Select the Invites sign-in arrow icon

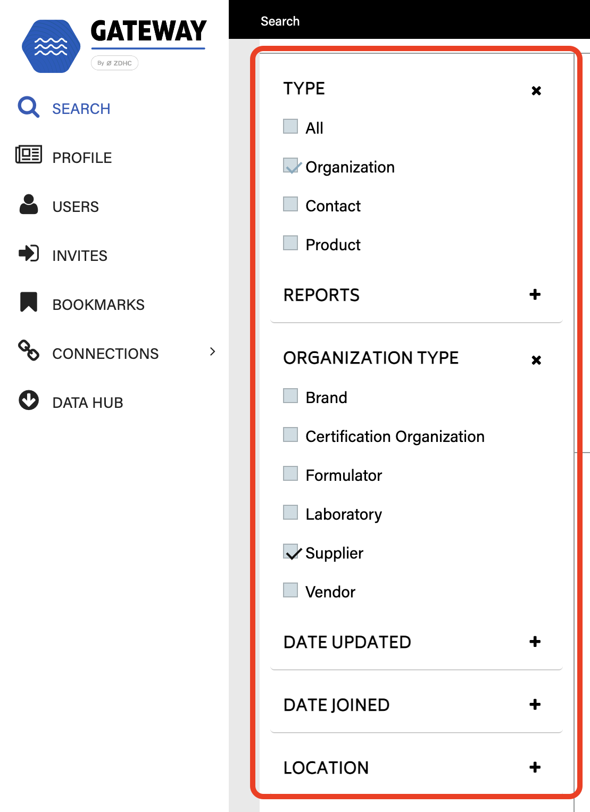pos(29,253)
